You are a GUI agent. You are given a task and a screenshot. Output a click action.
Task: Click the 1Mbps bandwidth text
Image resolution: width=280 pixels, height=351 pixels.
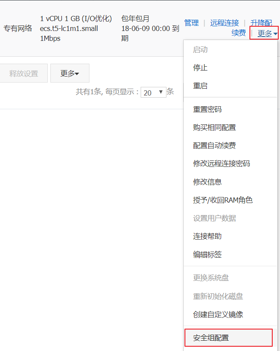tap(50, 39)
